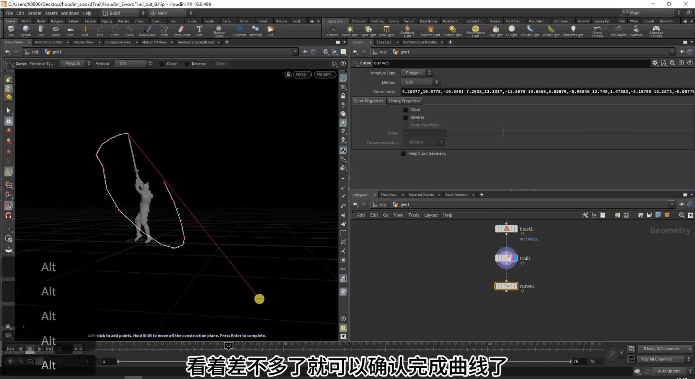This screenshot has width=695, height=379.
Task: Select the trail1 node
Action: coord(506,258)
